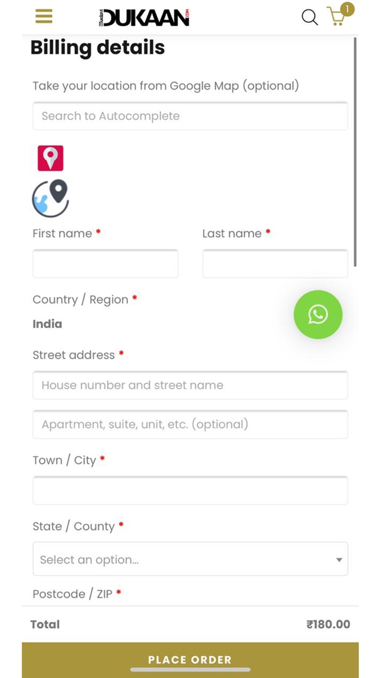Click the Dukaan logo
This screenshot has width=381, height=678.
tap(144, 17)
